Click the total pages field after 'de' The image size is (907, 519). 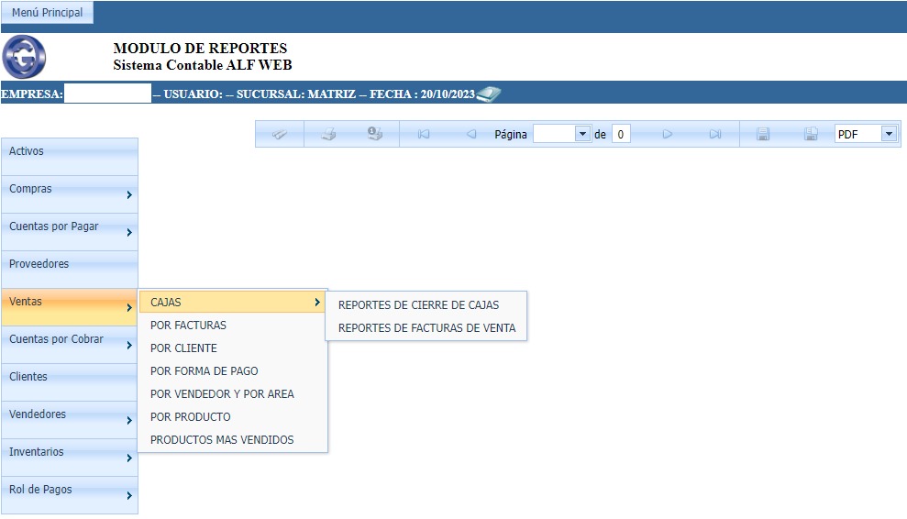pos(621,134)
